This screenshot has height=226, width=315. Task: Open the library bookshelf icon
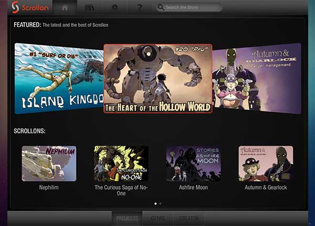click(x=89, y=7)
